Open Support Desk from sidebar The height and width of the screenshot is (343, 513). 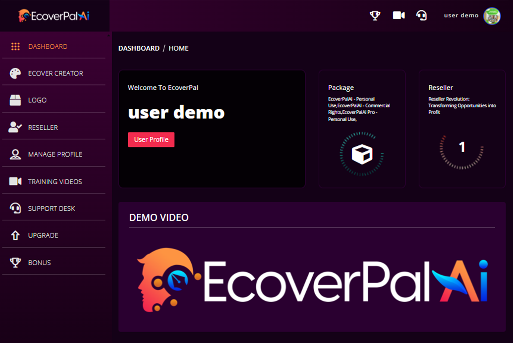click(x=51, y=208)
